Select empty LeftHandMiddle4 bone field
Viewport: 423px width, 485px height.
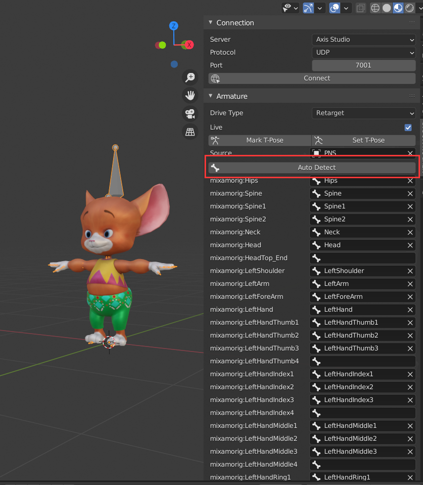click(362, 465)
